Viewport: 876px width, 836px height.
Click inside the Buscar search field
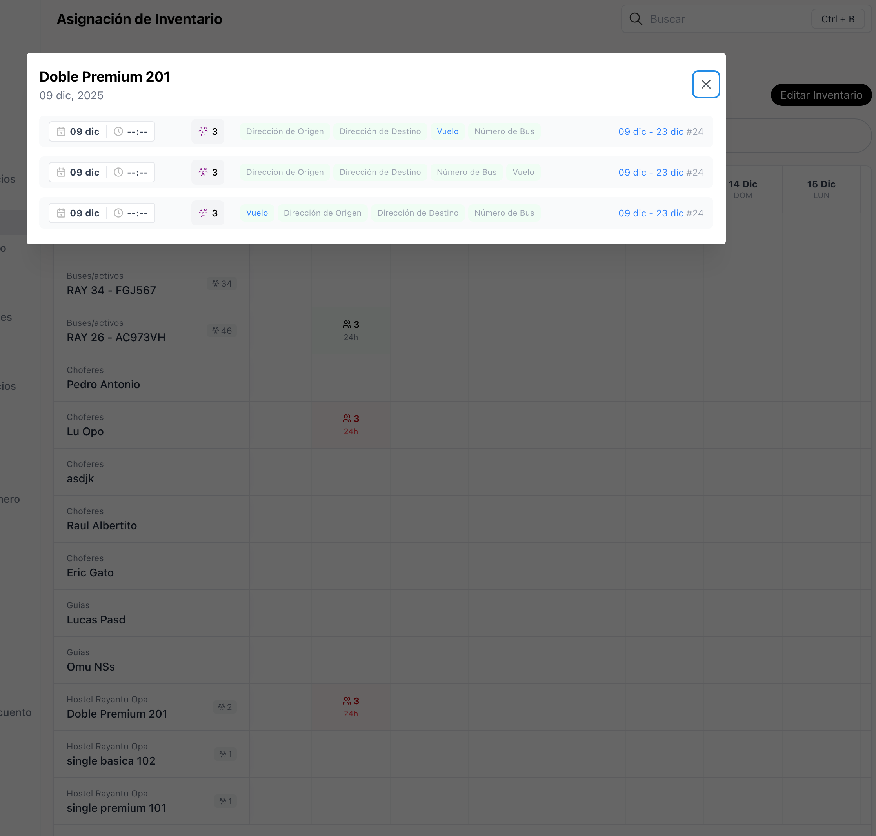722,19
